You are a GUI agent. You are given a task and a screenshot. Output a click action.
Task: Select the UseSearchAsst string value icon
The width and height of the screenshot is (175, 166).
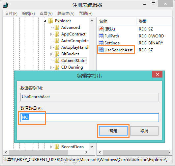[x=101, y=50]
